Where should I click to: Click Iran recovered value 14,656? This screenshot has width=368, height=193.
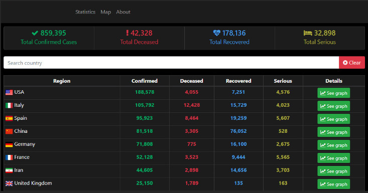pos(238,170)
